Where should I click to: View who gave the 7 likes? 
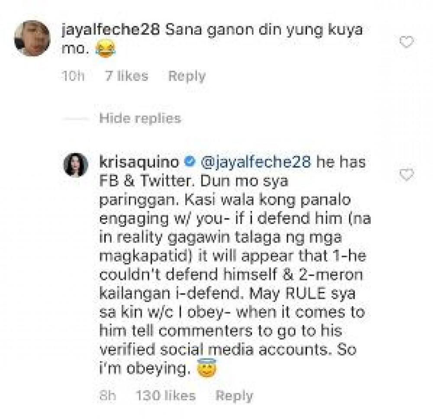(127, 76)
